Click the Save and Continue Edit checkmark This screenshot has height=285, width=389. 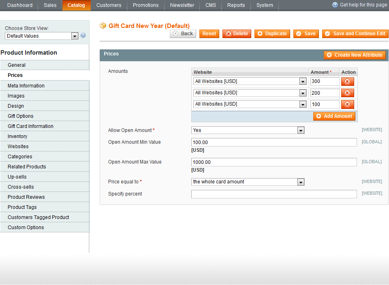[x=327, y=34]
